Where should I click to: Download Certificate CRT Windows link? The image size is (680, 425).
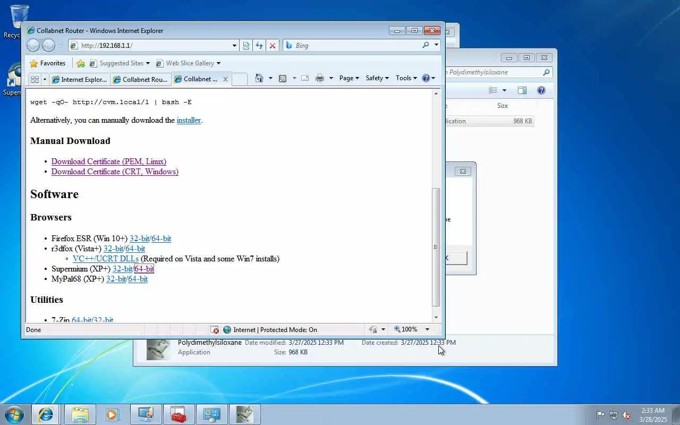coord(115,172)
